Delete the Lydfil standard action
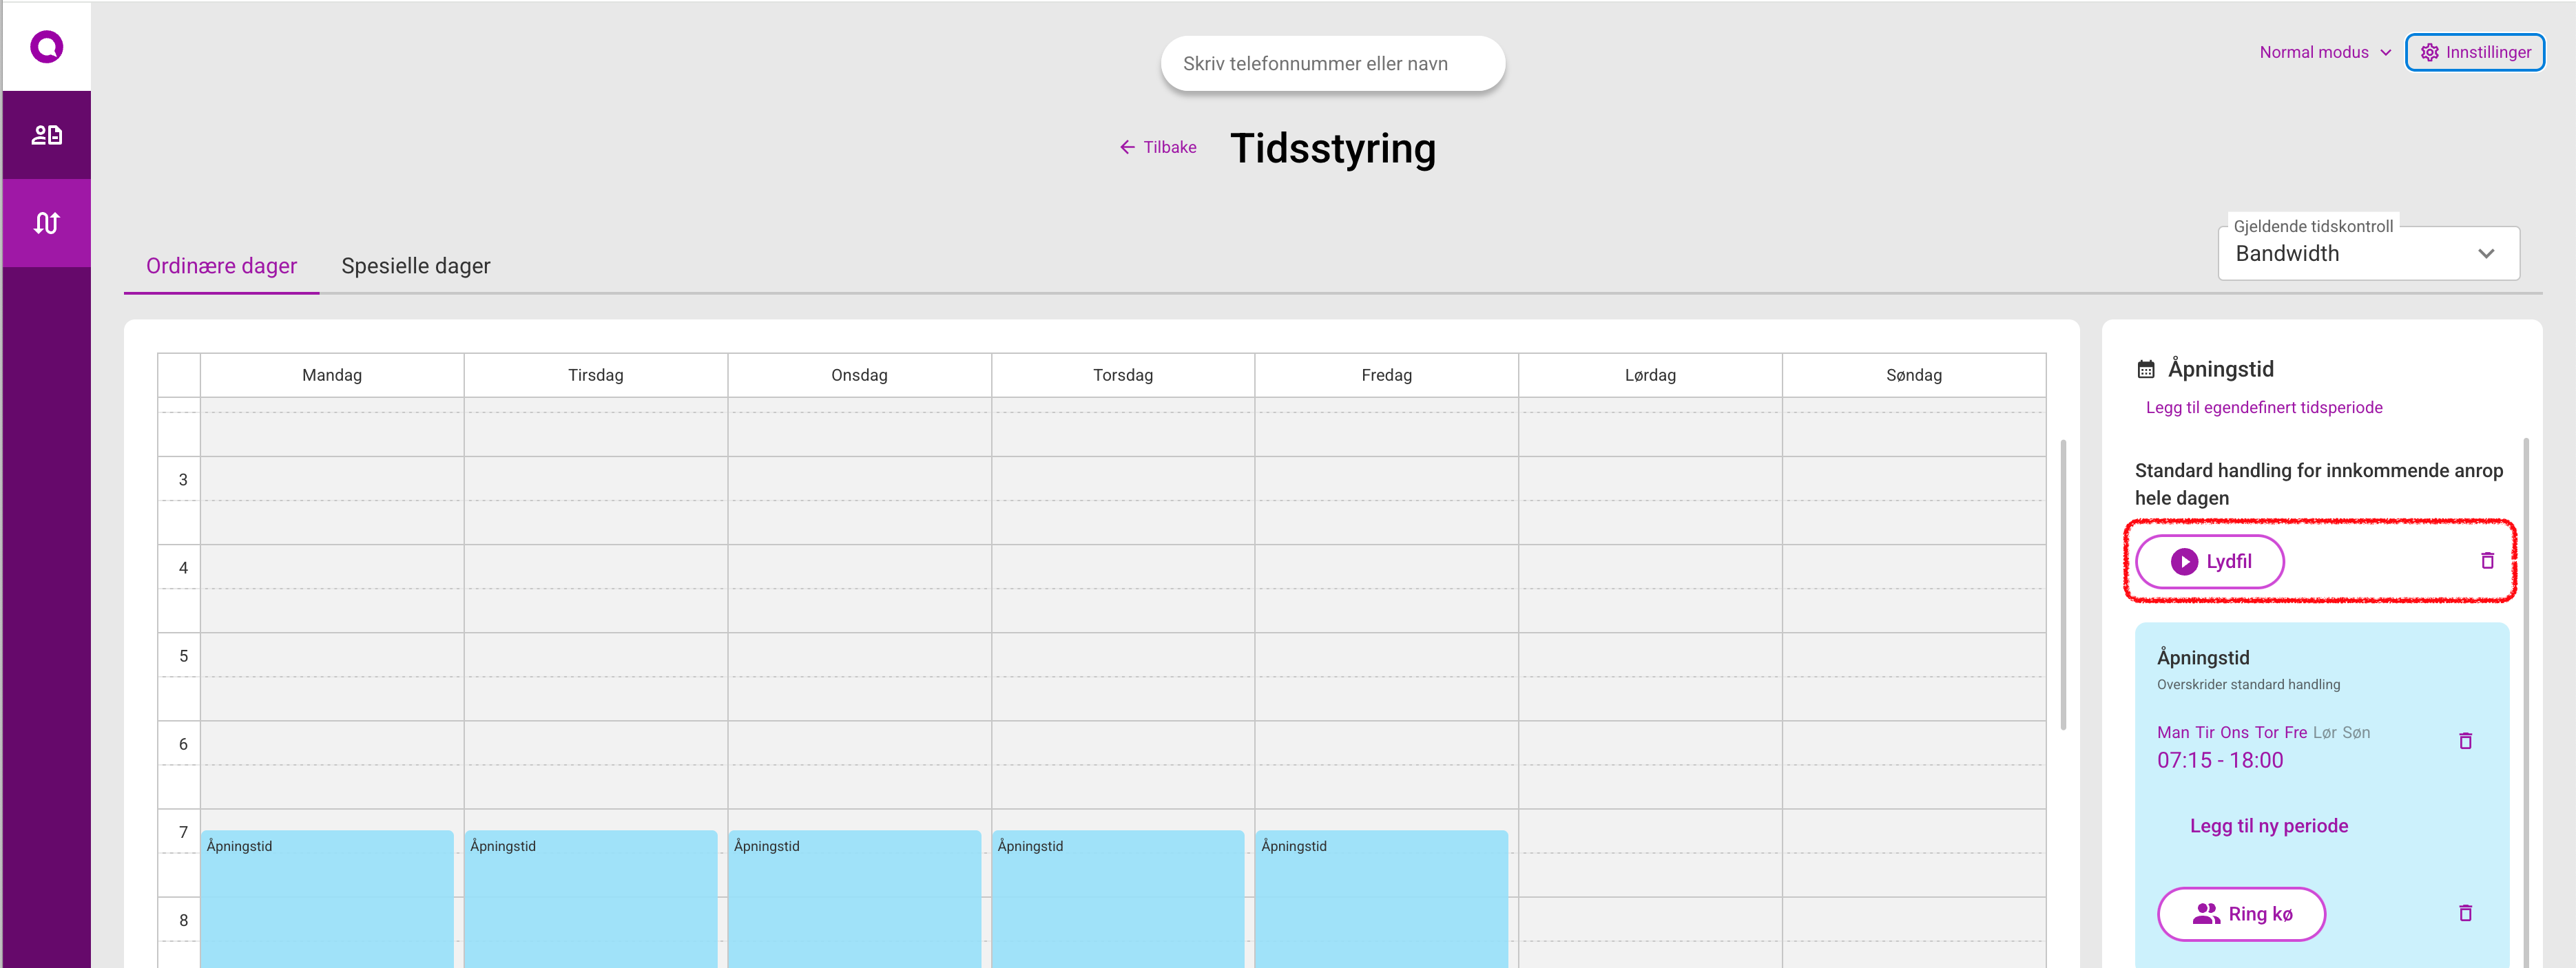Viewport: 2576px width, 968px height. 2487,561
